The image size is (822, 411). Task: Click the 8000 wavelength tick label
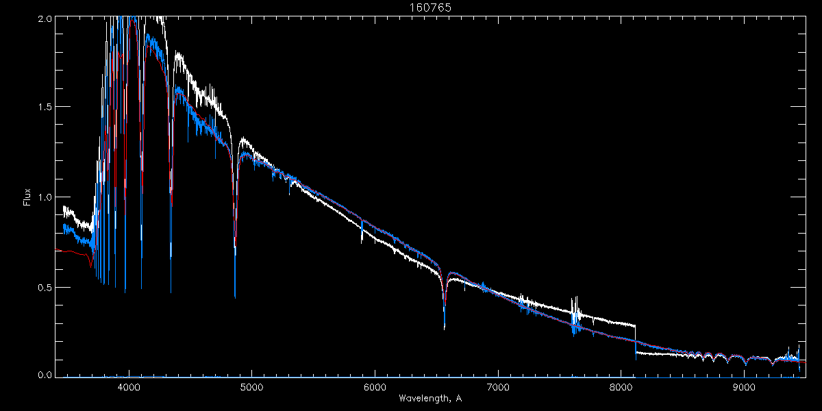pyautogui.click(x=621, y=386)
